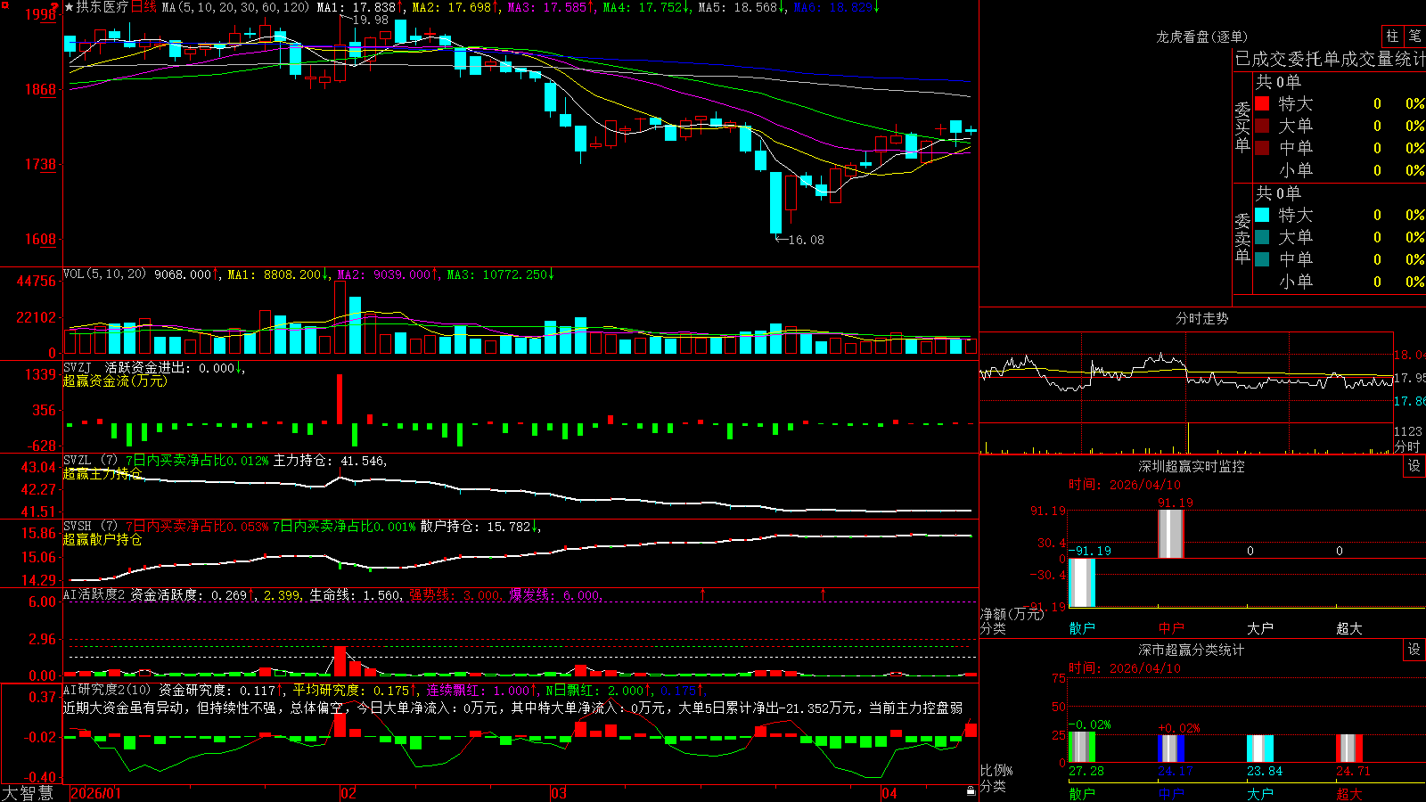Click the 散户 category in 深圳超赢实时监控

(x=1082, y=628)
